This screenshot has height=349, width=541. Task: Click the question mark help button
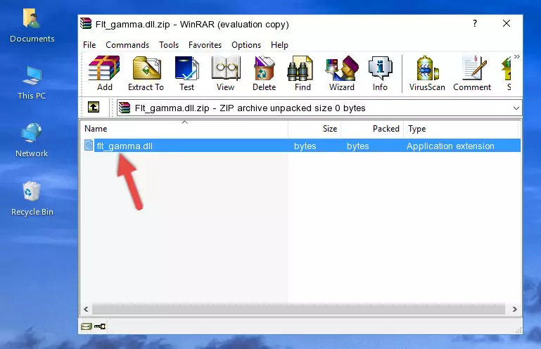[475, 23]
